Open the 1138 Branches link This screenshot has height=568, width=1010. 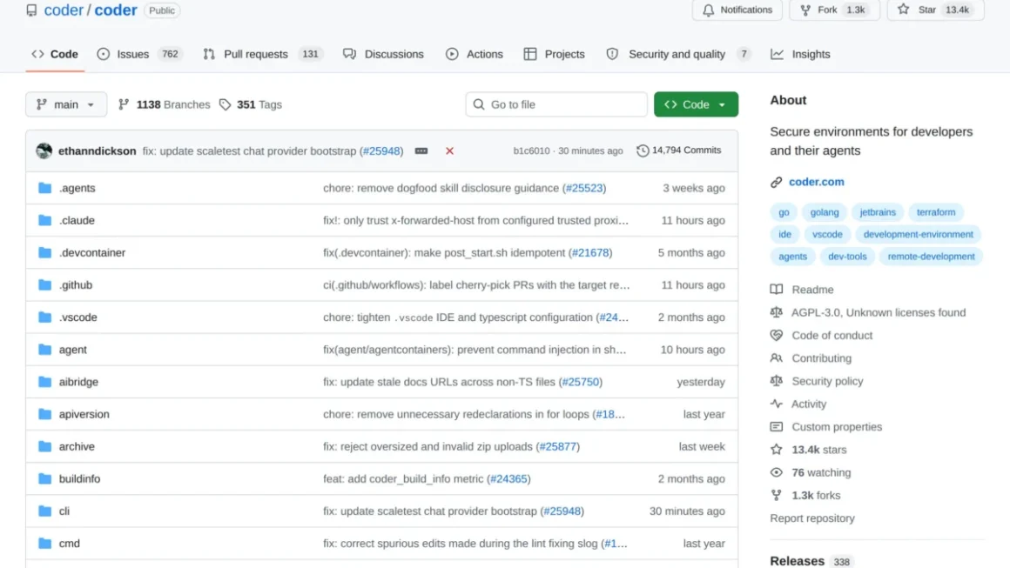[165, 104]
